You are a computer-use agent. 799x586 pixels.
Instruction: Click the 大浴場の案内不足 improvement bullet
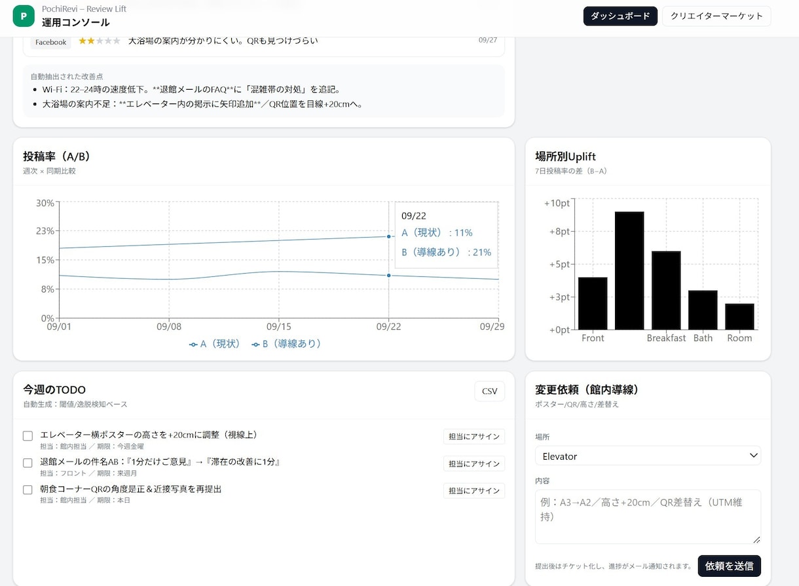tap(202, 104)
